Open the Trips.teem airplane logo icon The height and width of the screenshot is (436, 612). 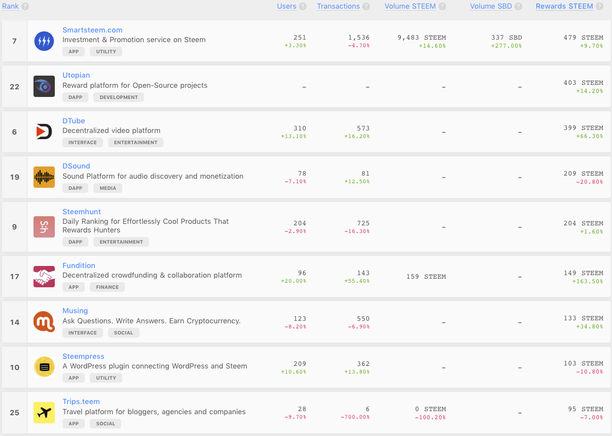coord(44,413)
